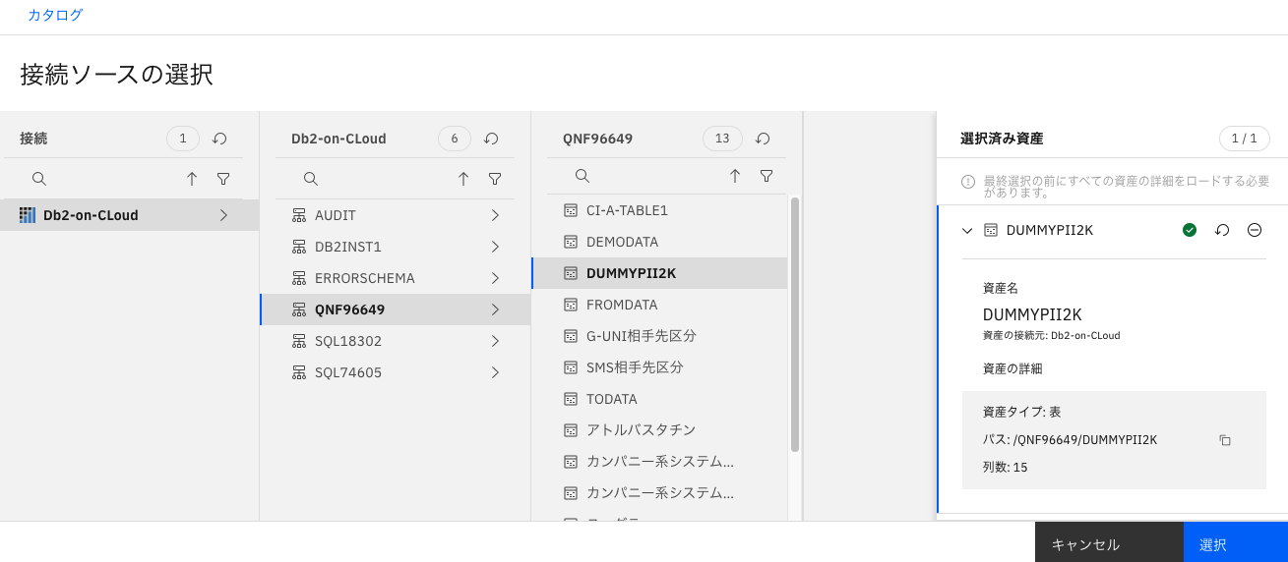The image size is (1288, 562).
Task: Click the QNF96649 table list scrollbar
Action: 794,324
